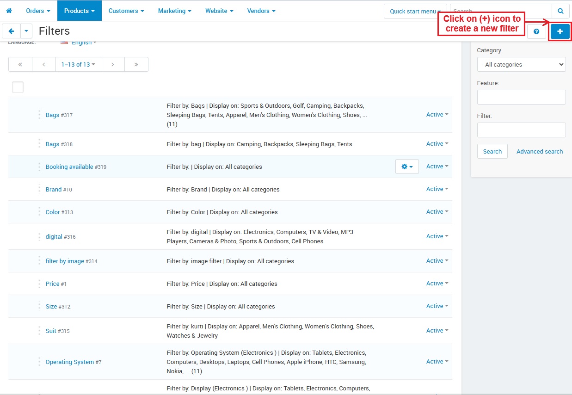The height and width of the screenshot is (395, 572).
Task: Click drag handle beside the Brand filter
Action: coord(40,189)
